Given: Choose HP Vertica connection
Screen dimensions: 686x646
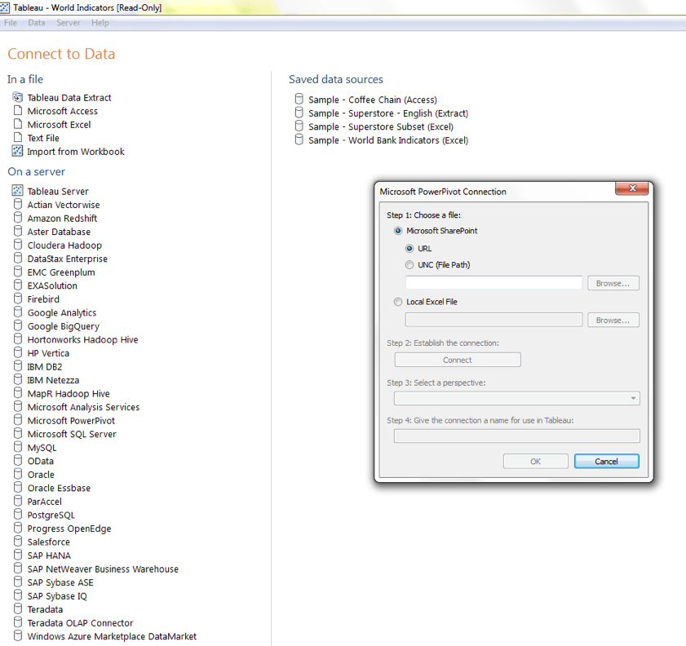Looking at the screenshot, I should pos(48,353).
